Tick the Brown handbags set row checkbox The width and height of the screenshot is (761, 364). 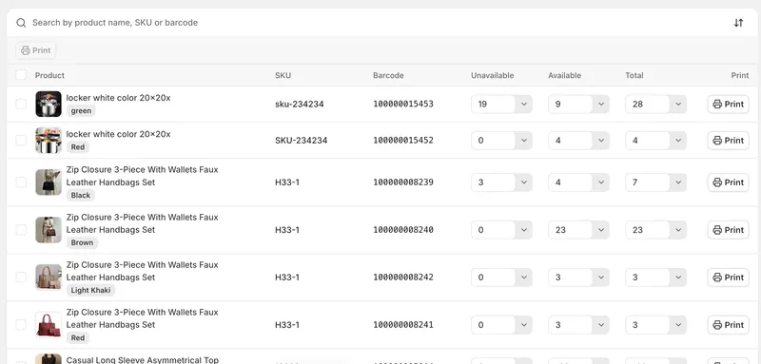21,230
